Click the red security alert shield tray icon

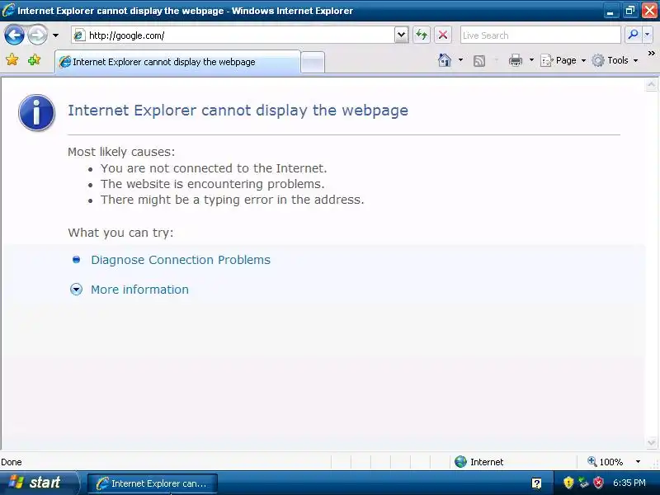pos(598,483)
